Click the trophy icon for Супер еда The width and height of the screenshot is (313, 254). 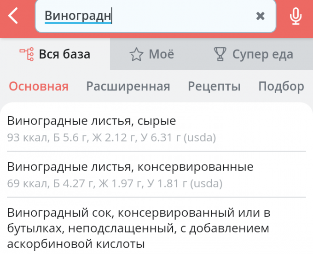(x=220, y=54)
